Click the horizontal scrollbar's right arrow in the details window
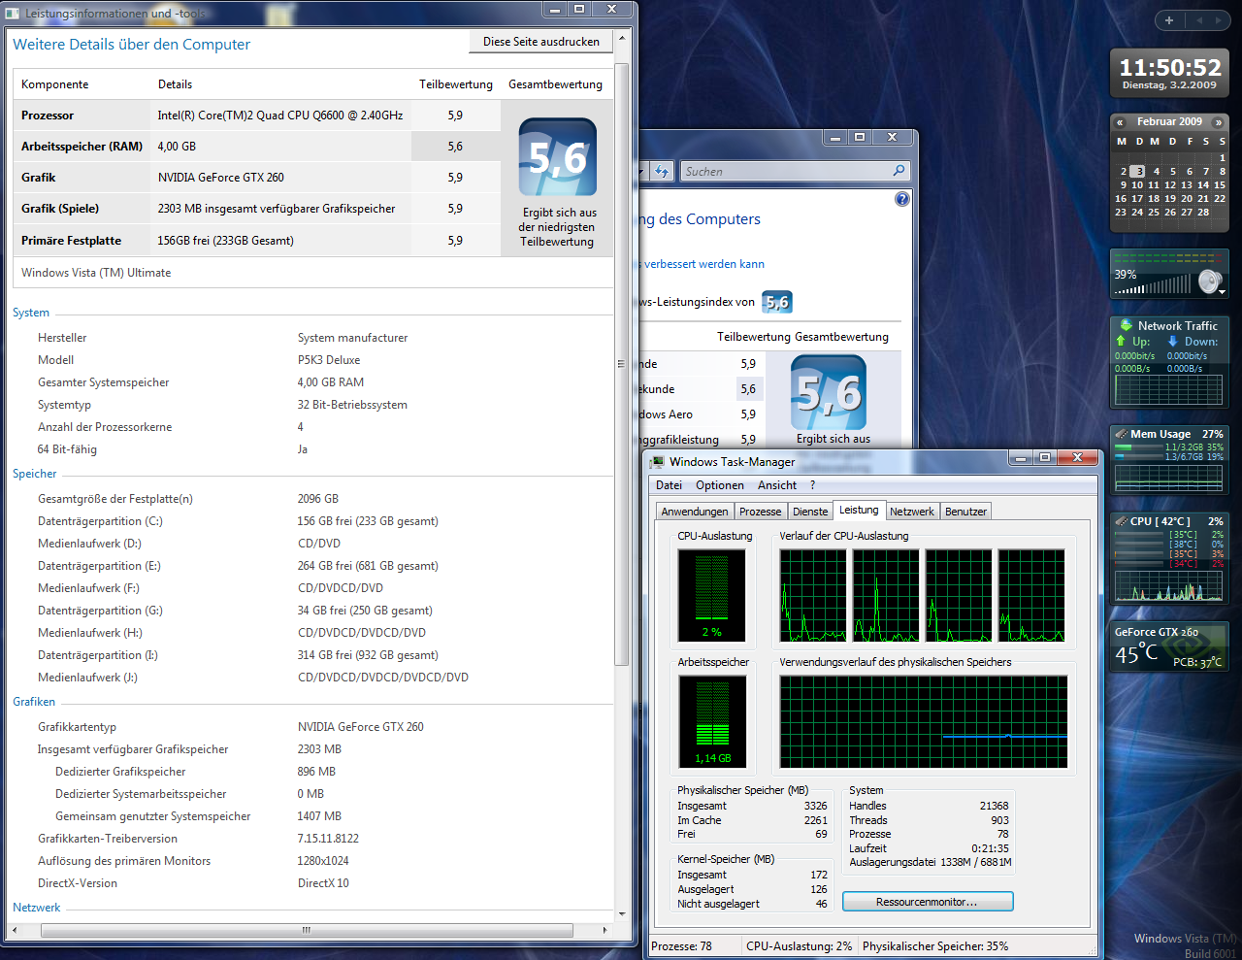Screen dimensions: 1242x960 [605, 930]
